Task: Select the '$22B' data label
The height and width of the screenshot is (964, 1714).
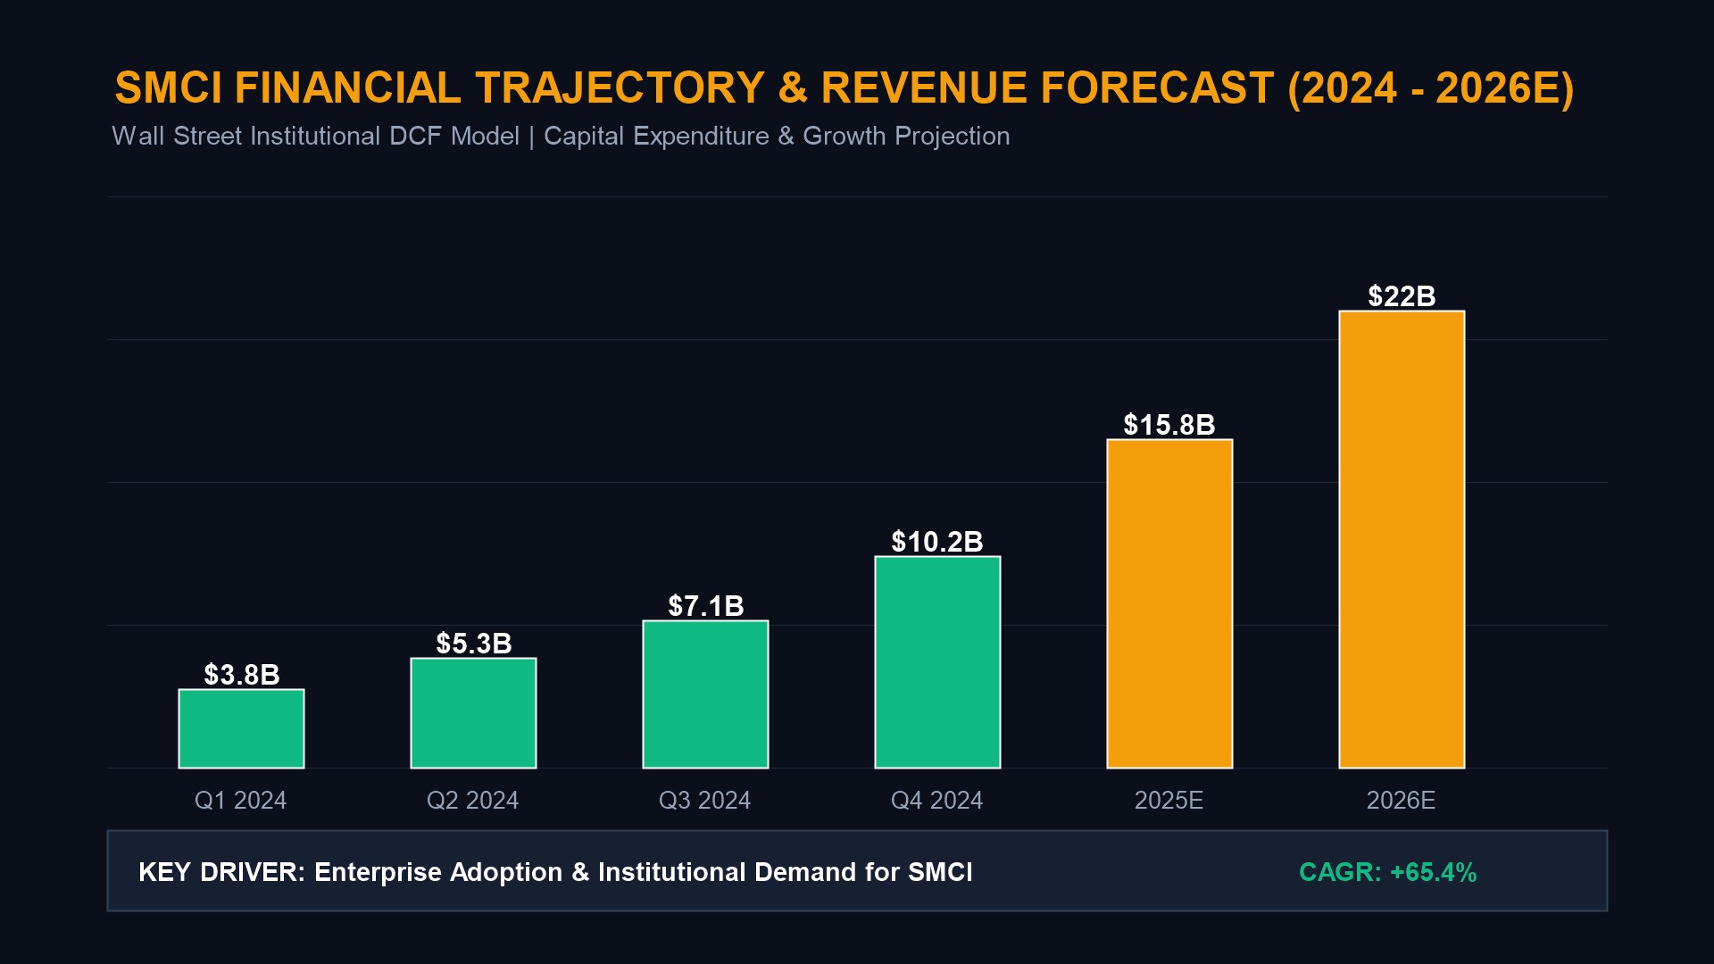Action: [x=1402, y=296]
